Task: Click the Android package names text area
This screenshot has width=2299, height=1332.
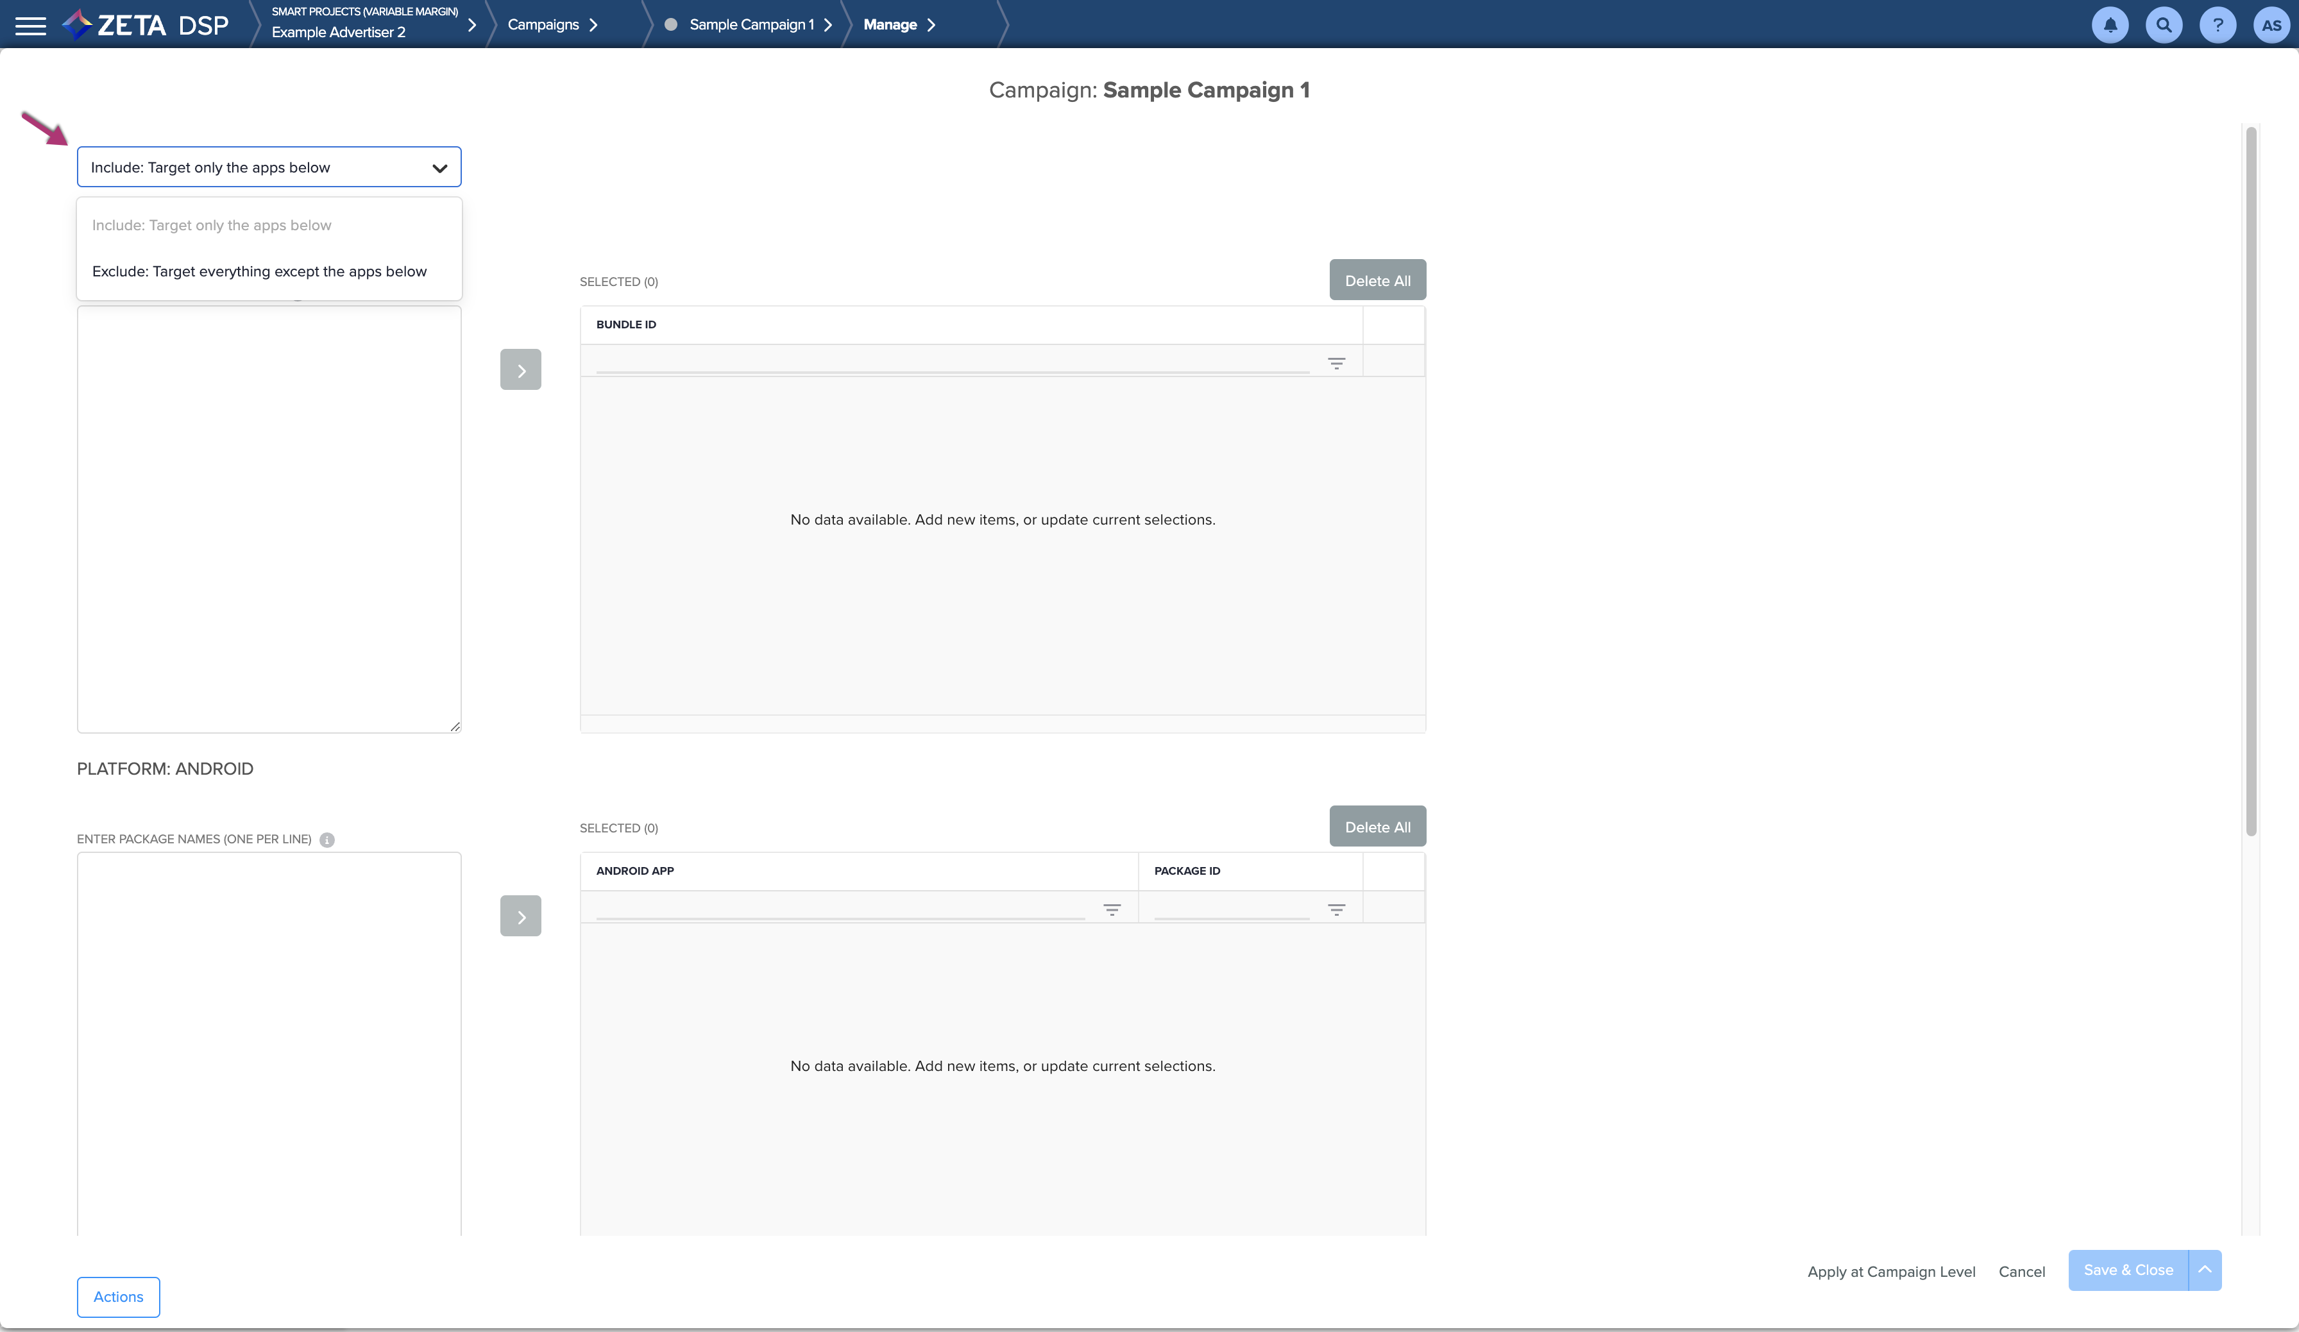Action: tap(268, 1040)
